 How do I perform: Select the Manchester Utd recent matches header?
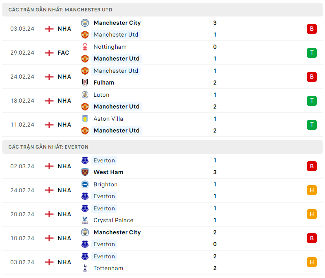(60, 9)
